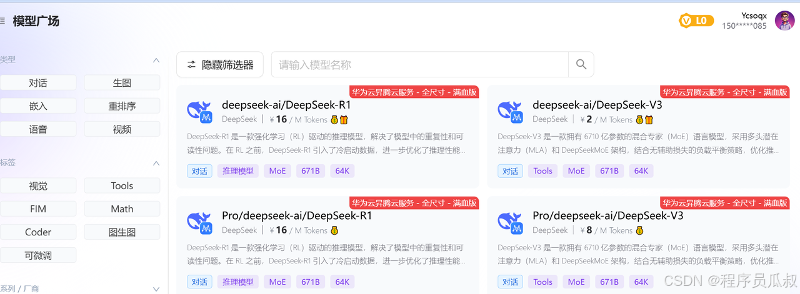Click the Pro/deepseek-ai/DeepSeek-V3 whale logo
The image size is (800, 294).
(x=511, y=223)
